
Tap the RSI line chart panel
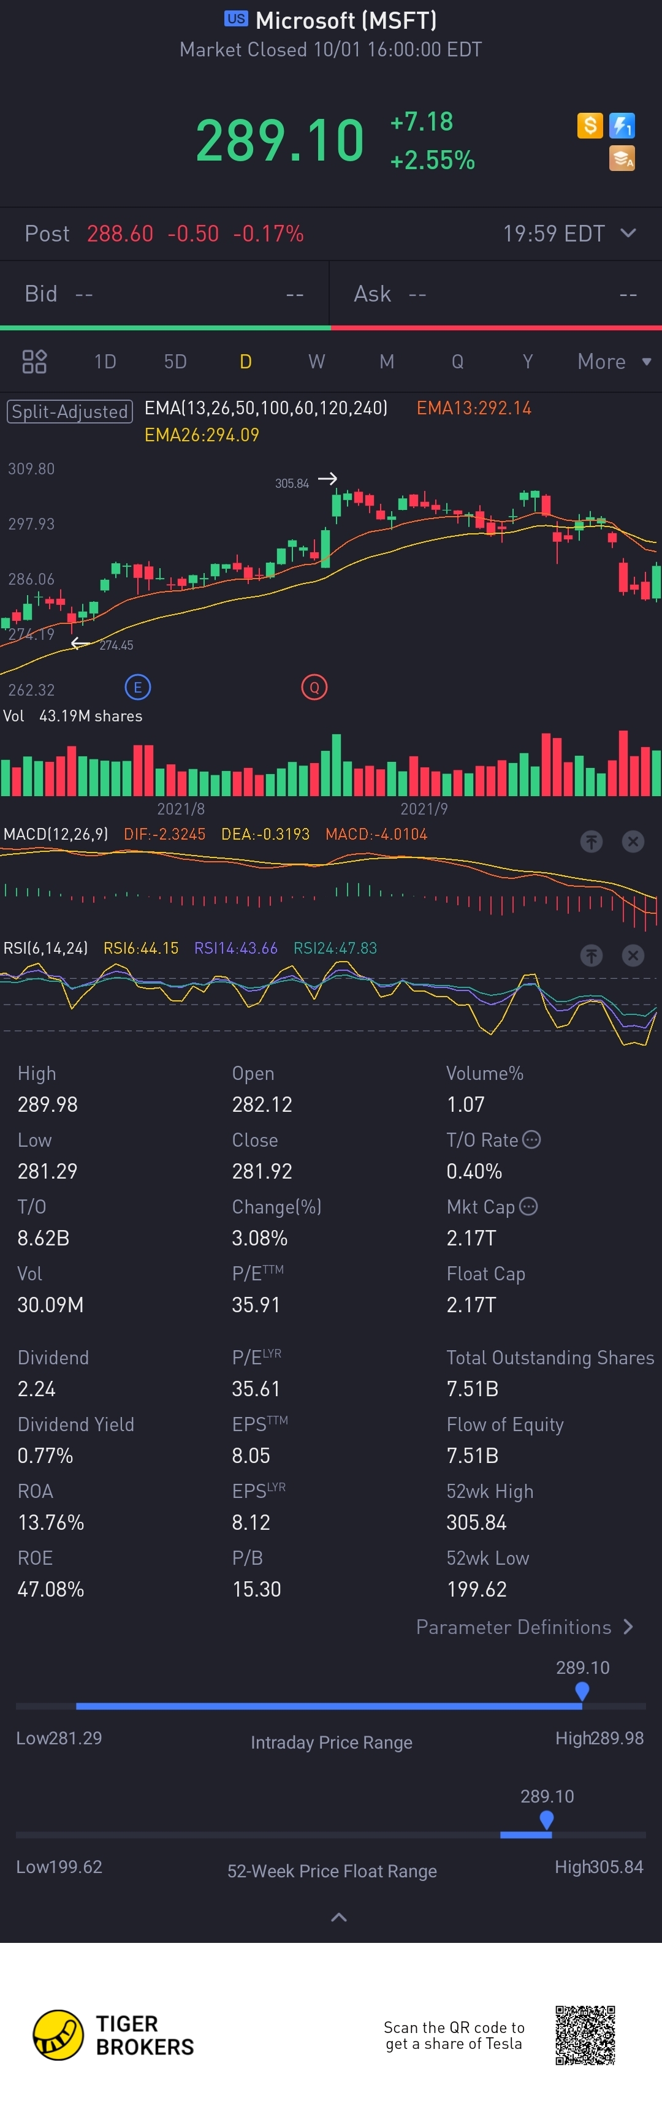pos(330,1004)
